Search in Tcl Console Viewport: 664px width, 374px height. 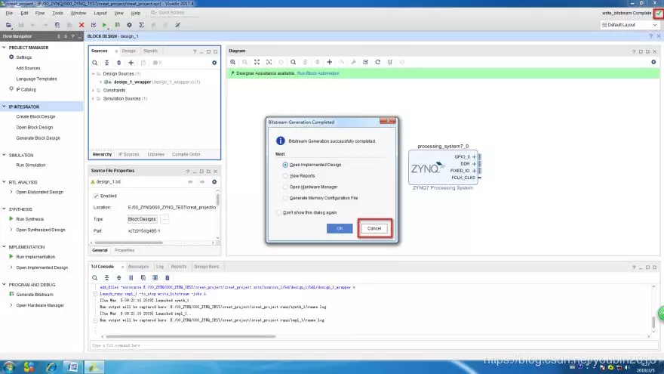[x=95, y=278]
